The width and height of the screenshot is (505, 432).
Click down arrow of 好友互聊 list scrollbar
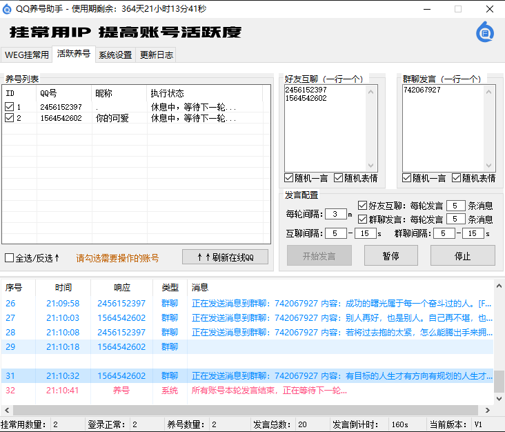click(370, 166)
